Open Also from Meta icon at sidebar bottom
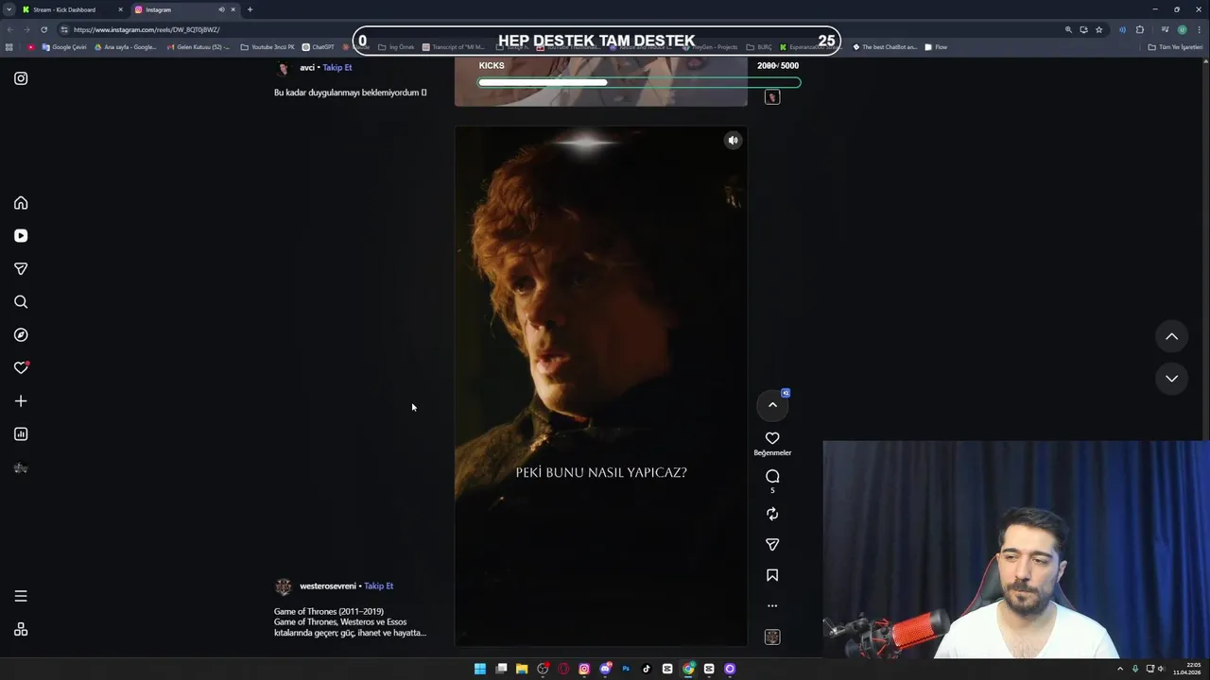Viewport: 1210px width, 680px height. (21, 630)
